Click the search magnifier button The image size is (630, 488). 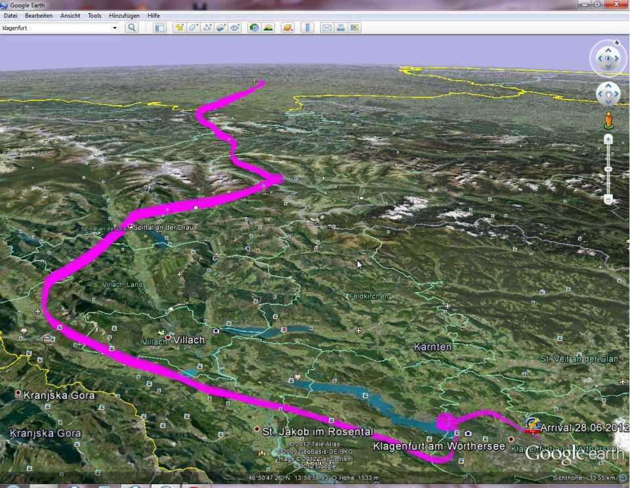pos(132,28)
